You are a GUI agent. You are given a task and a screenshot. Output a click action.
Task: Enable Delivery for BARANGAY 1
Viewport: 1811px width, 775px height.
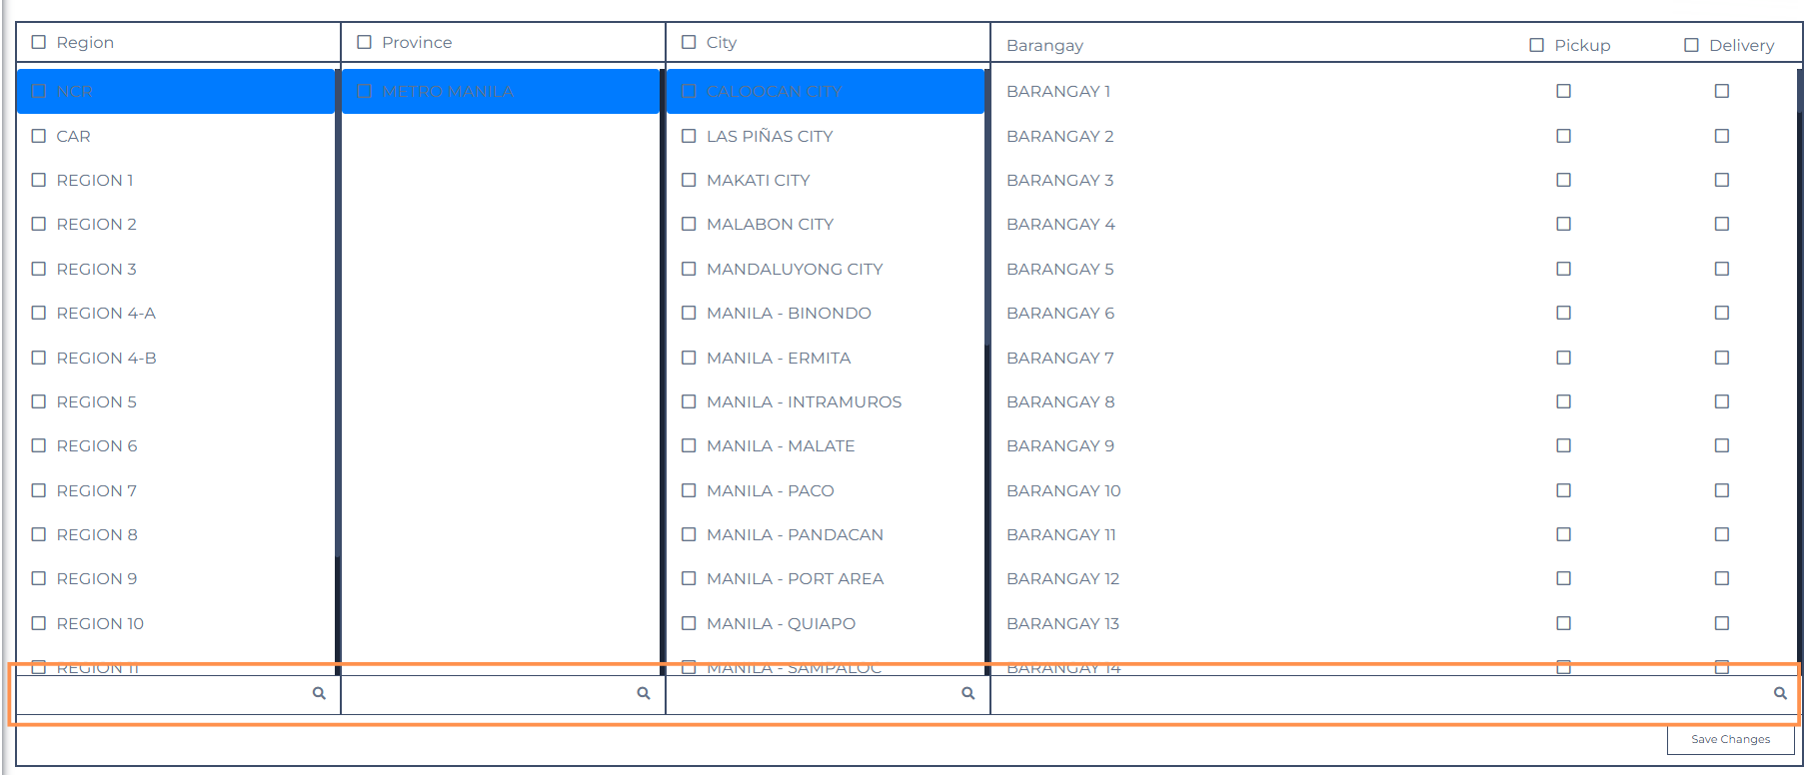pos(1721,91)
